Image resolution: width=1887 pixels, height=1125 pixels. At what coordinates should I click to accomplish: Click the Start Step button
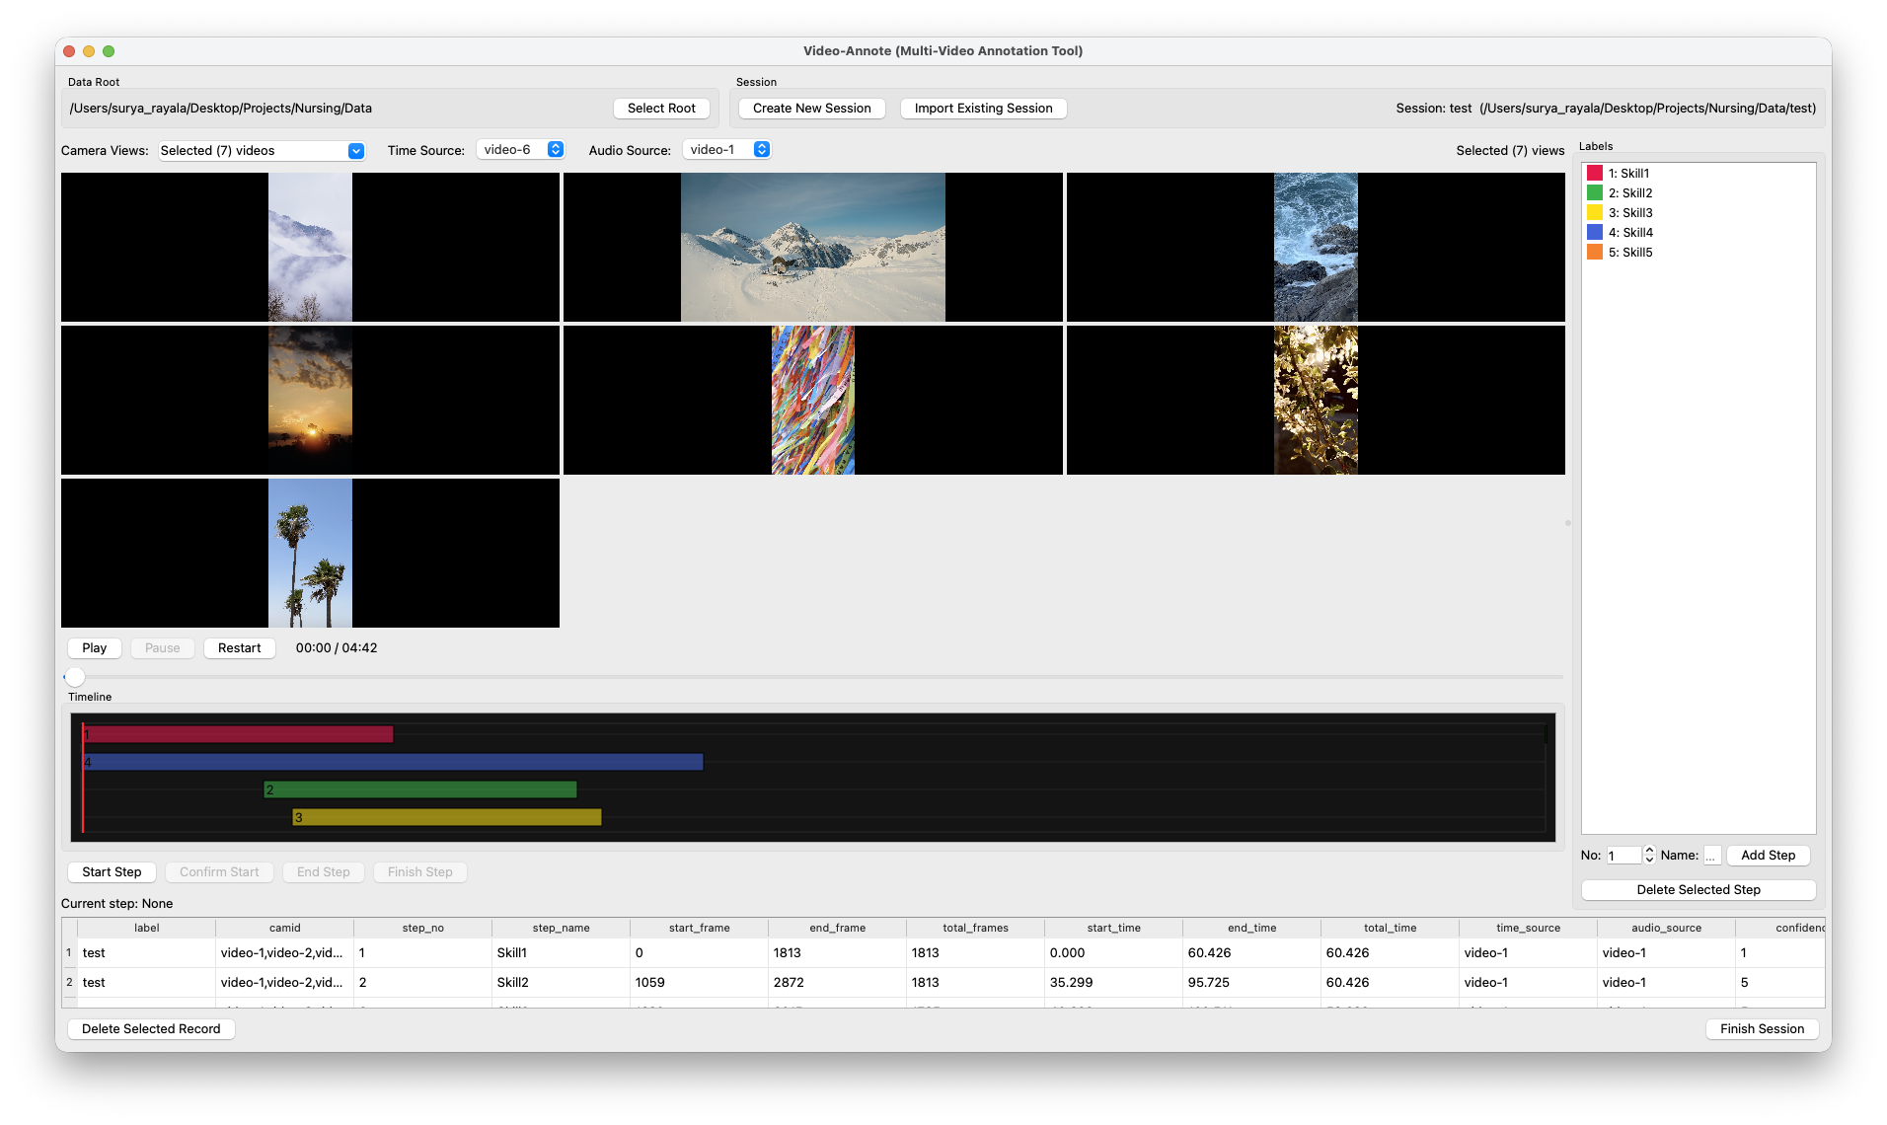112,872
